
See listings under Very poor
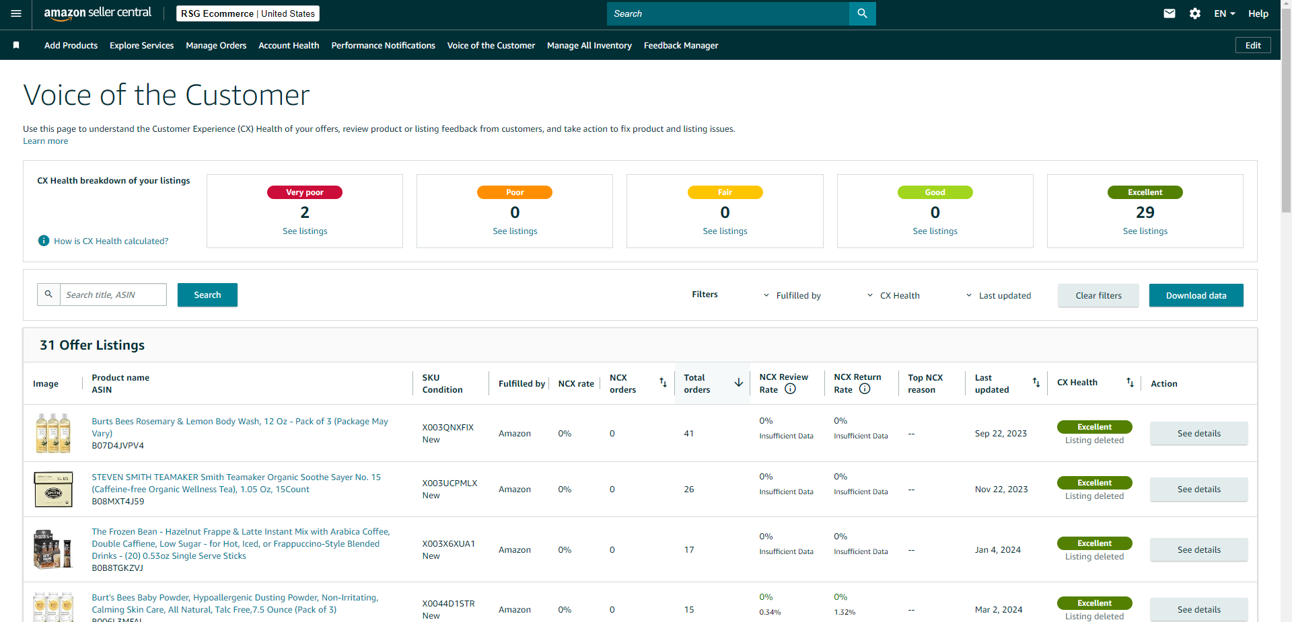click(305, 231)
